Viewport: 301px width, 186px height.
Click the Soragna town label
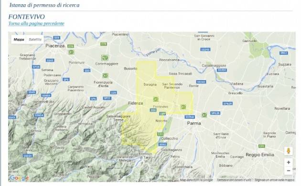150,84
